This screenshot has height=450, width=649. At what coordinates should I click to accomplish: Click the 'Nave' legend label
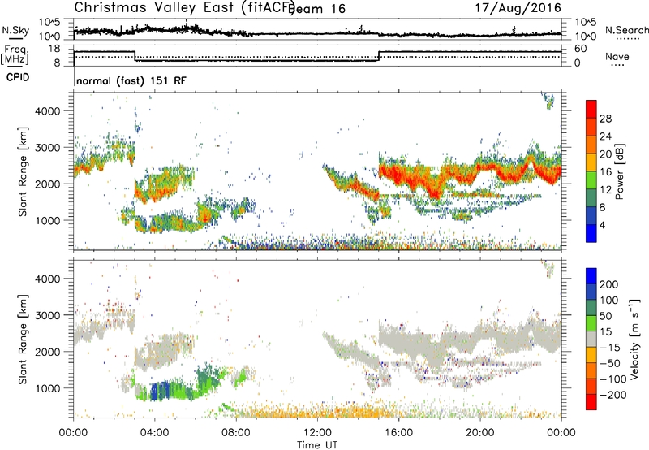617,56
